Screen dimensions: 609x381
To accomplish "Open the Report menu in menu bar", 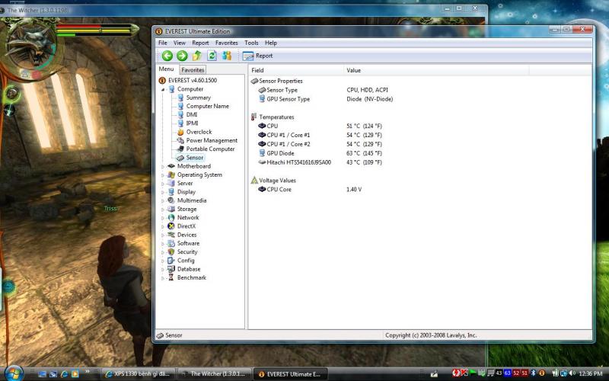I will pos(200,43).
